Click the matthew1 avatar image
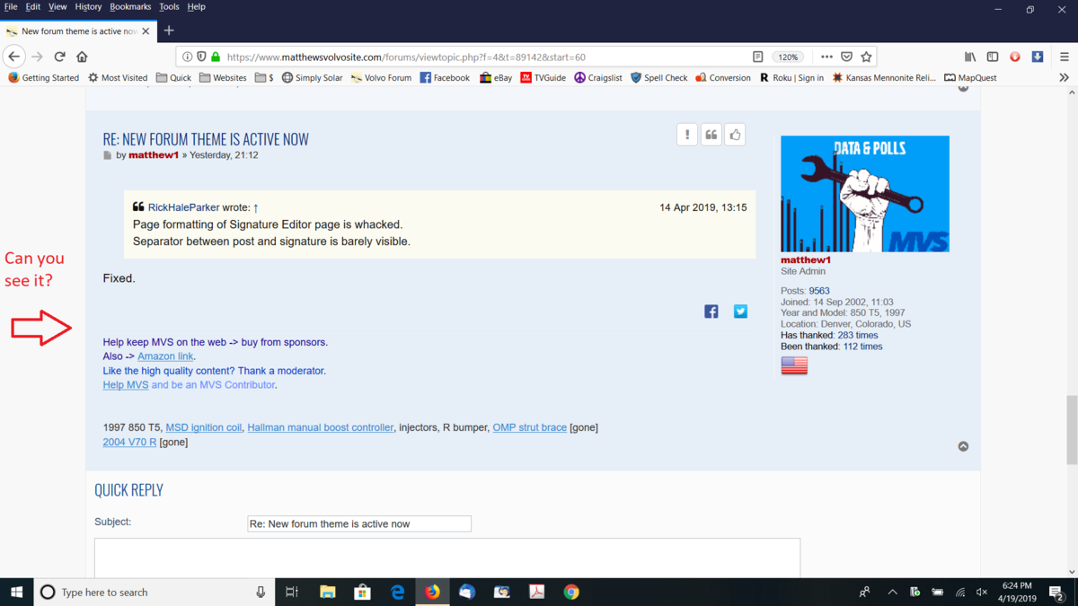Screen dimensions: 1078x606 [864, 194]
